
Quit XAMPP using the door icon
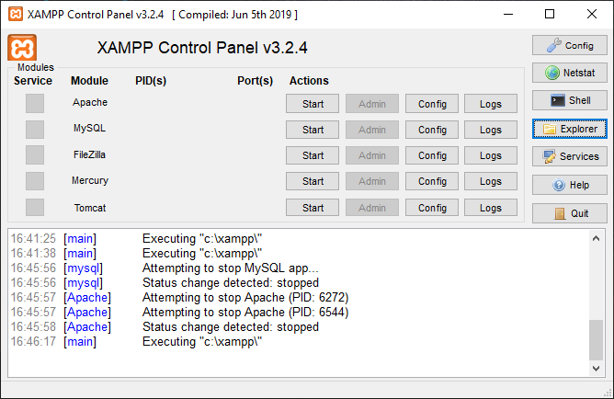pyautogui.click(x=569, y=213)
